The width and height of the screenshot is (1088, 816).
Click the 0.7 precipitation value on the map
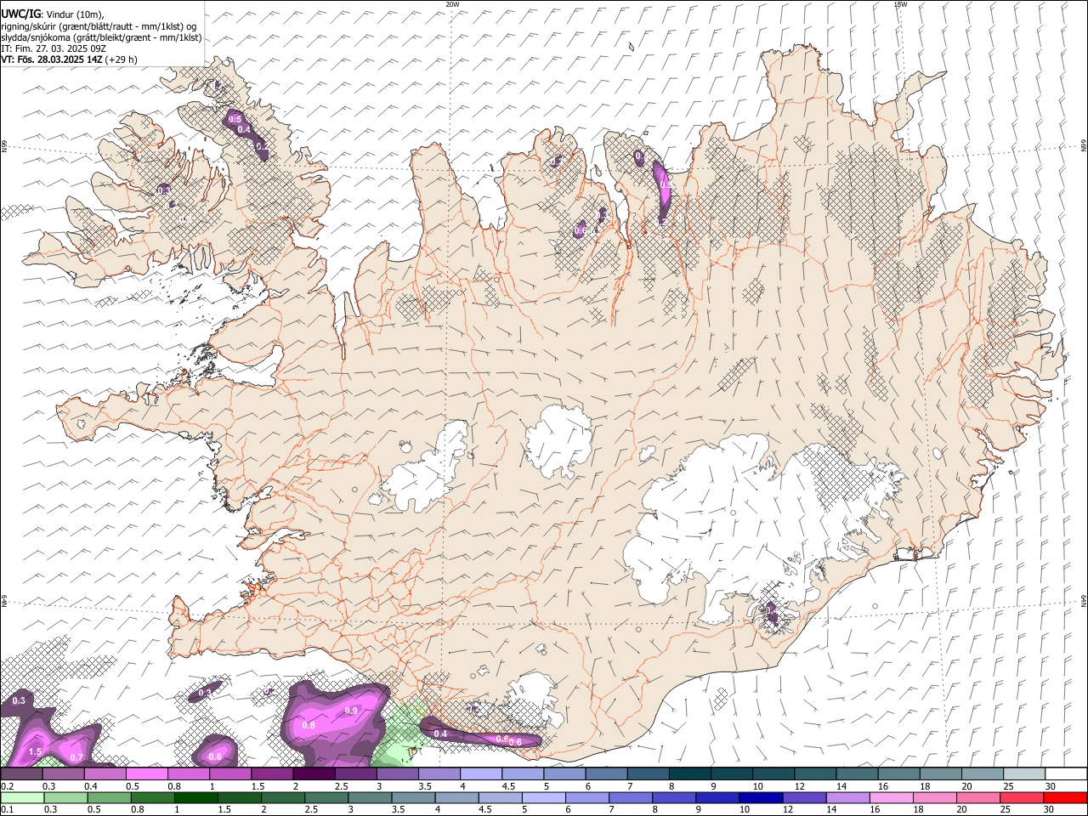(76, 757)
